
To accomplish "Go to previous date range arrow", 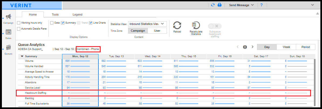I will (x=238, y=47).
